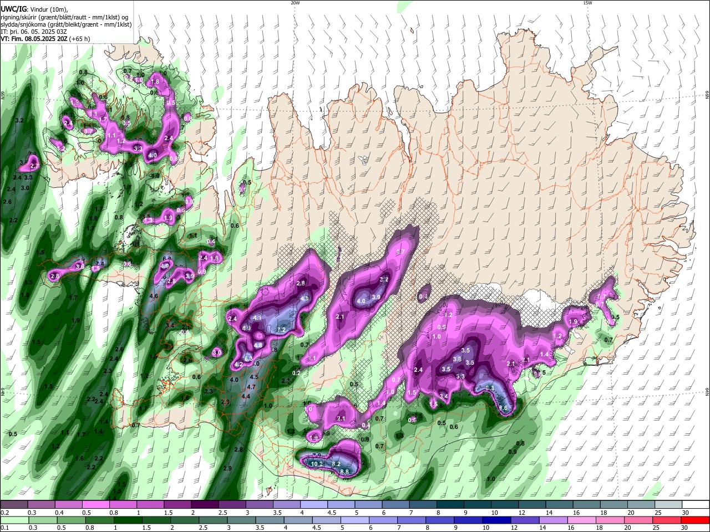Select the lightest green swatch above 0.1 in rain legend
Image resolution: width=710 pixels, height=532 pixels.
(x=14, y=520)
